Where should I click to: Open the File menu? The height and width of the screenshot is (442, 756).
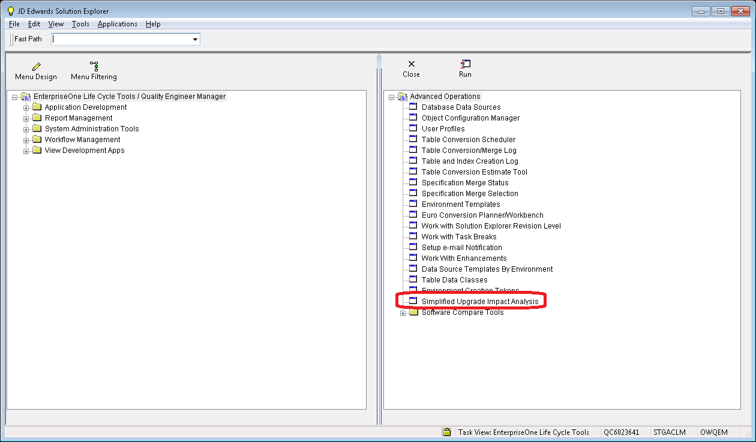(x=14, y=24)
